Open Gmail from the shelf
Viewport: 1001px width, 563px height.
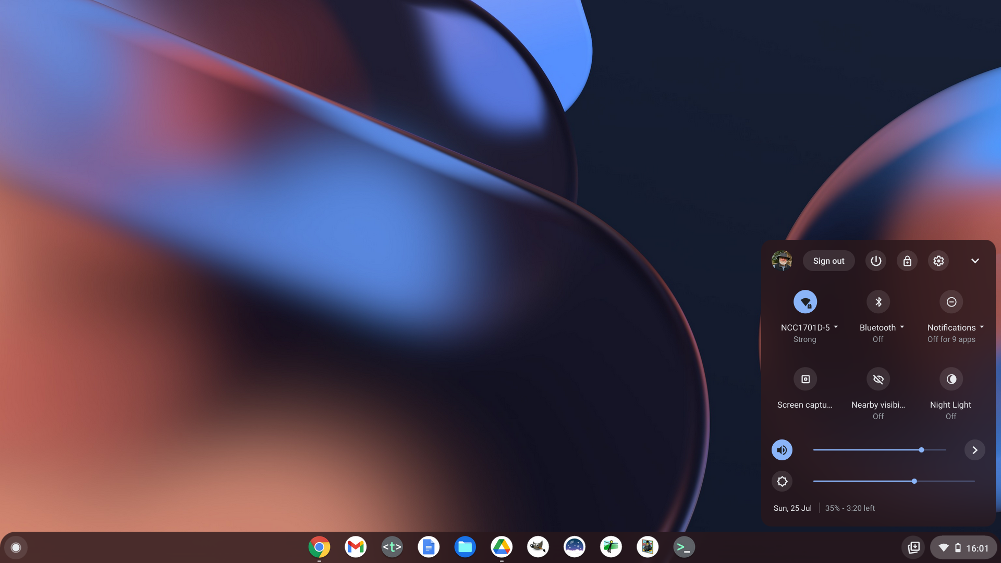pos(356,547)
